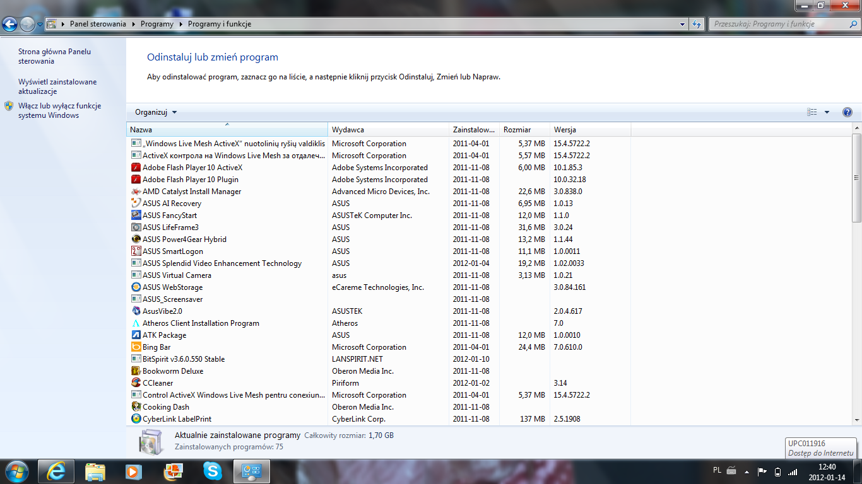Click the shield icon next to Windows features
The image size is (862, 484).
pyautogui.click(x=9, y=106)
